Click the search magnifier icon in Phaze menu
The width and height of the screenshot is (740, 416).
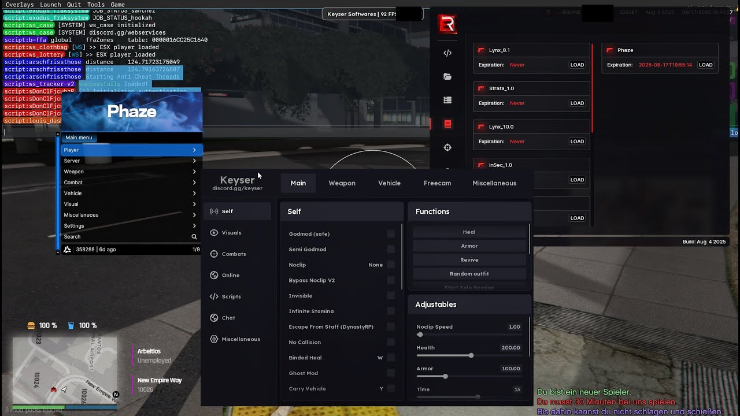coord(194,237)
